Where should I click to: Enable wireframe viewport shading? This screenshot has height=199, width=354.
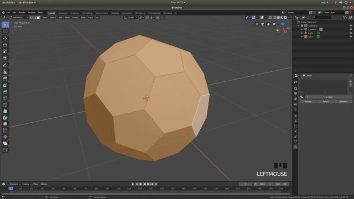click(x=275, y=17)
